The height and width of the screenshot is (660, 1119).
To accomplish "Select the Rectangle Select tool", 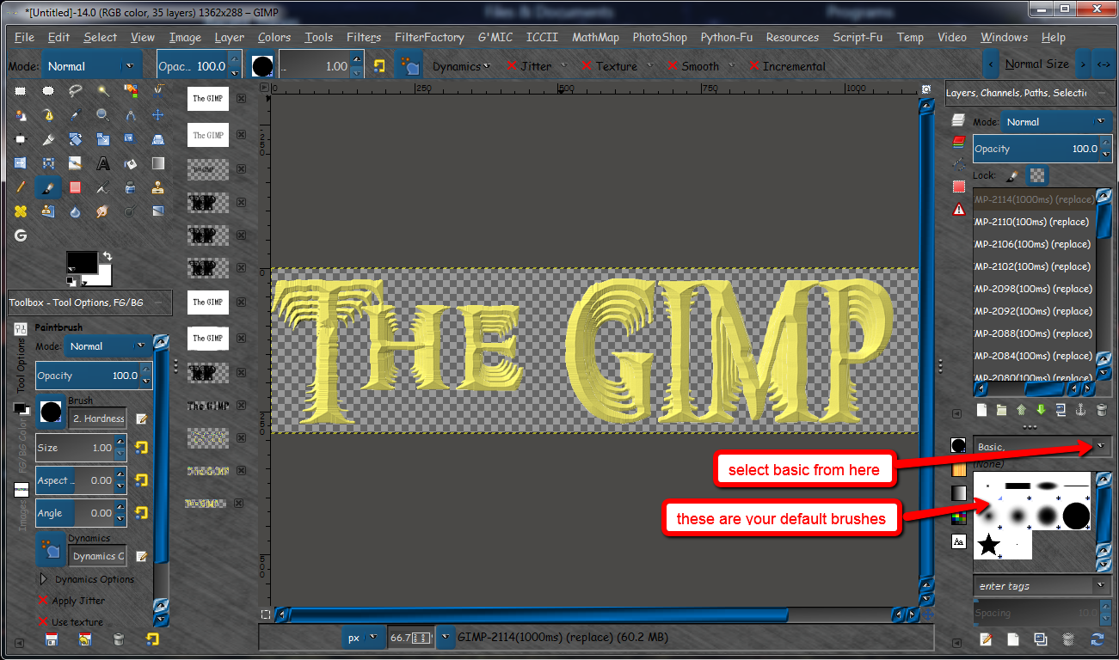I will point(19,90).
